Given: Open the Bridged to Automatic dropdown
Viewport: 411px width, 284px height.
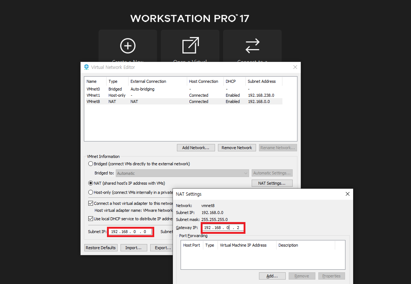Looking at the screenshot, I should [x=182, y=173].
